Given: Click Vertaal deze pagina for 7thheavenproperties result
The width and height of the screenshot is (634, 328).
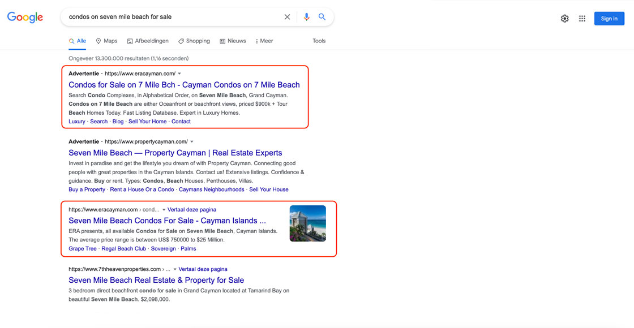Looking at the screenshot, I should [x=203, y=269].
